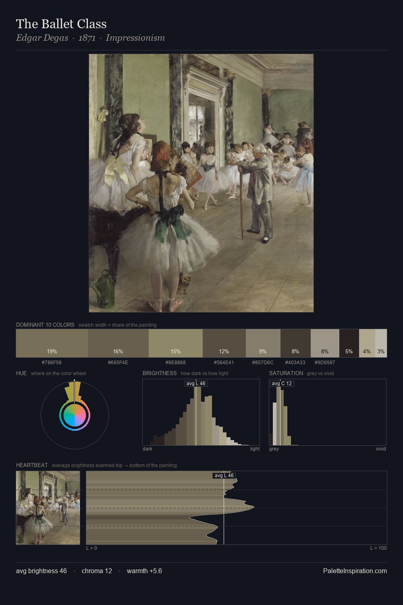Click the 'HEARTBEAT' section heading
The height and width of the screenshot is (605, 403).
(x=32, y=465)
